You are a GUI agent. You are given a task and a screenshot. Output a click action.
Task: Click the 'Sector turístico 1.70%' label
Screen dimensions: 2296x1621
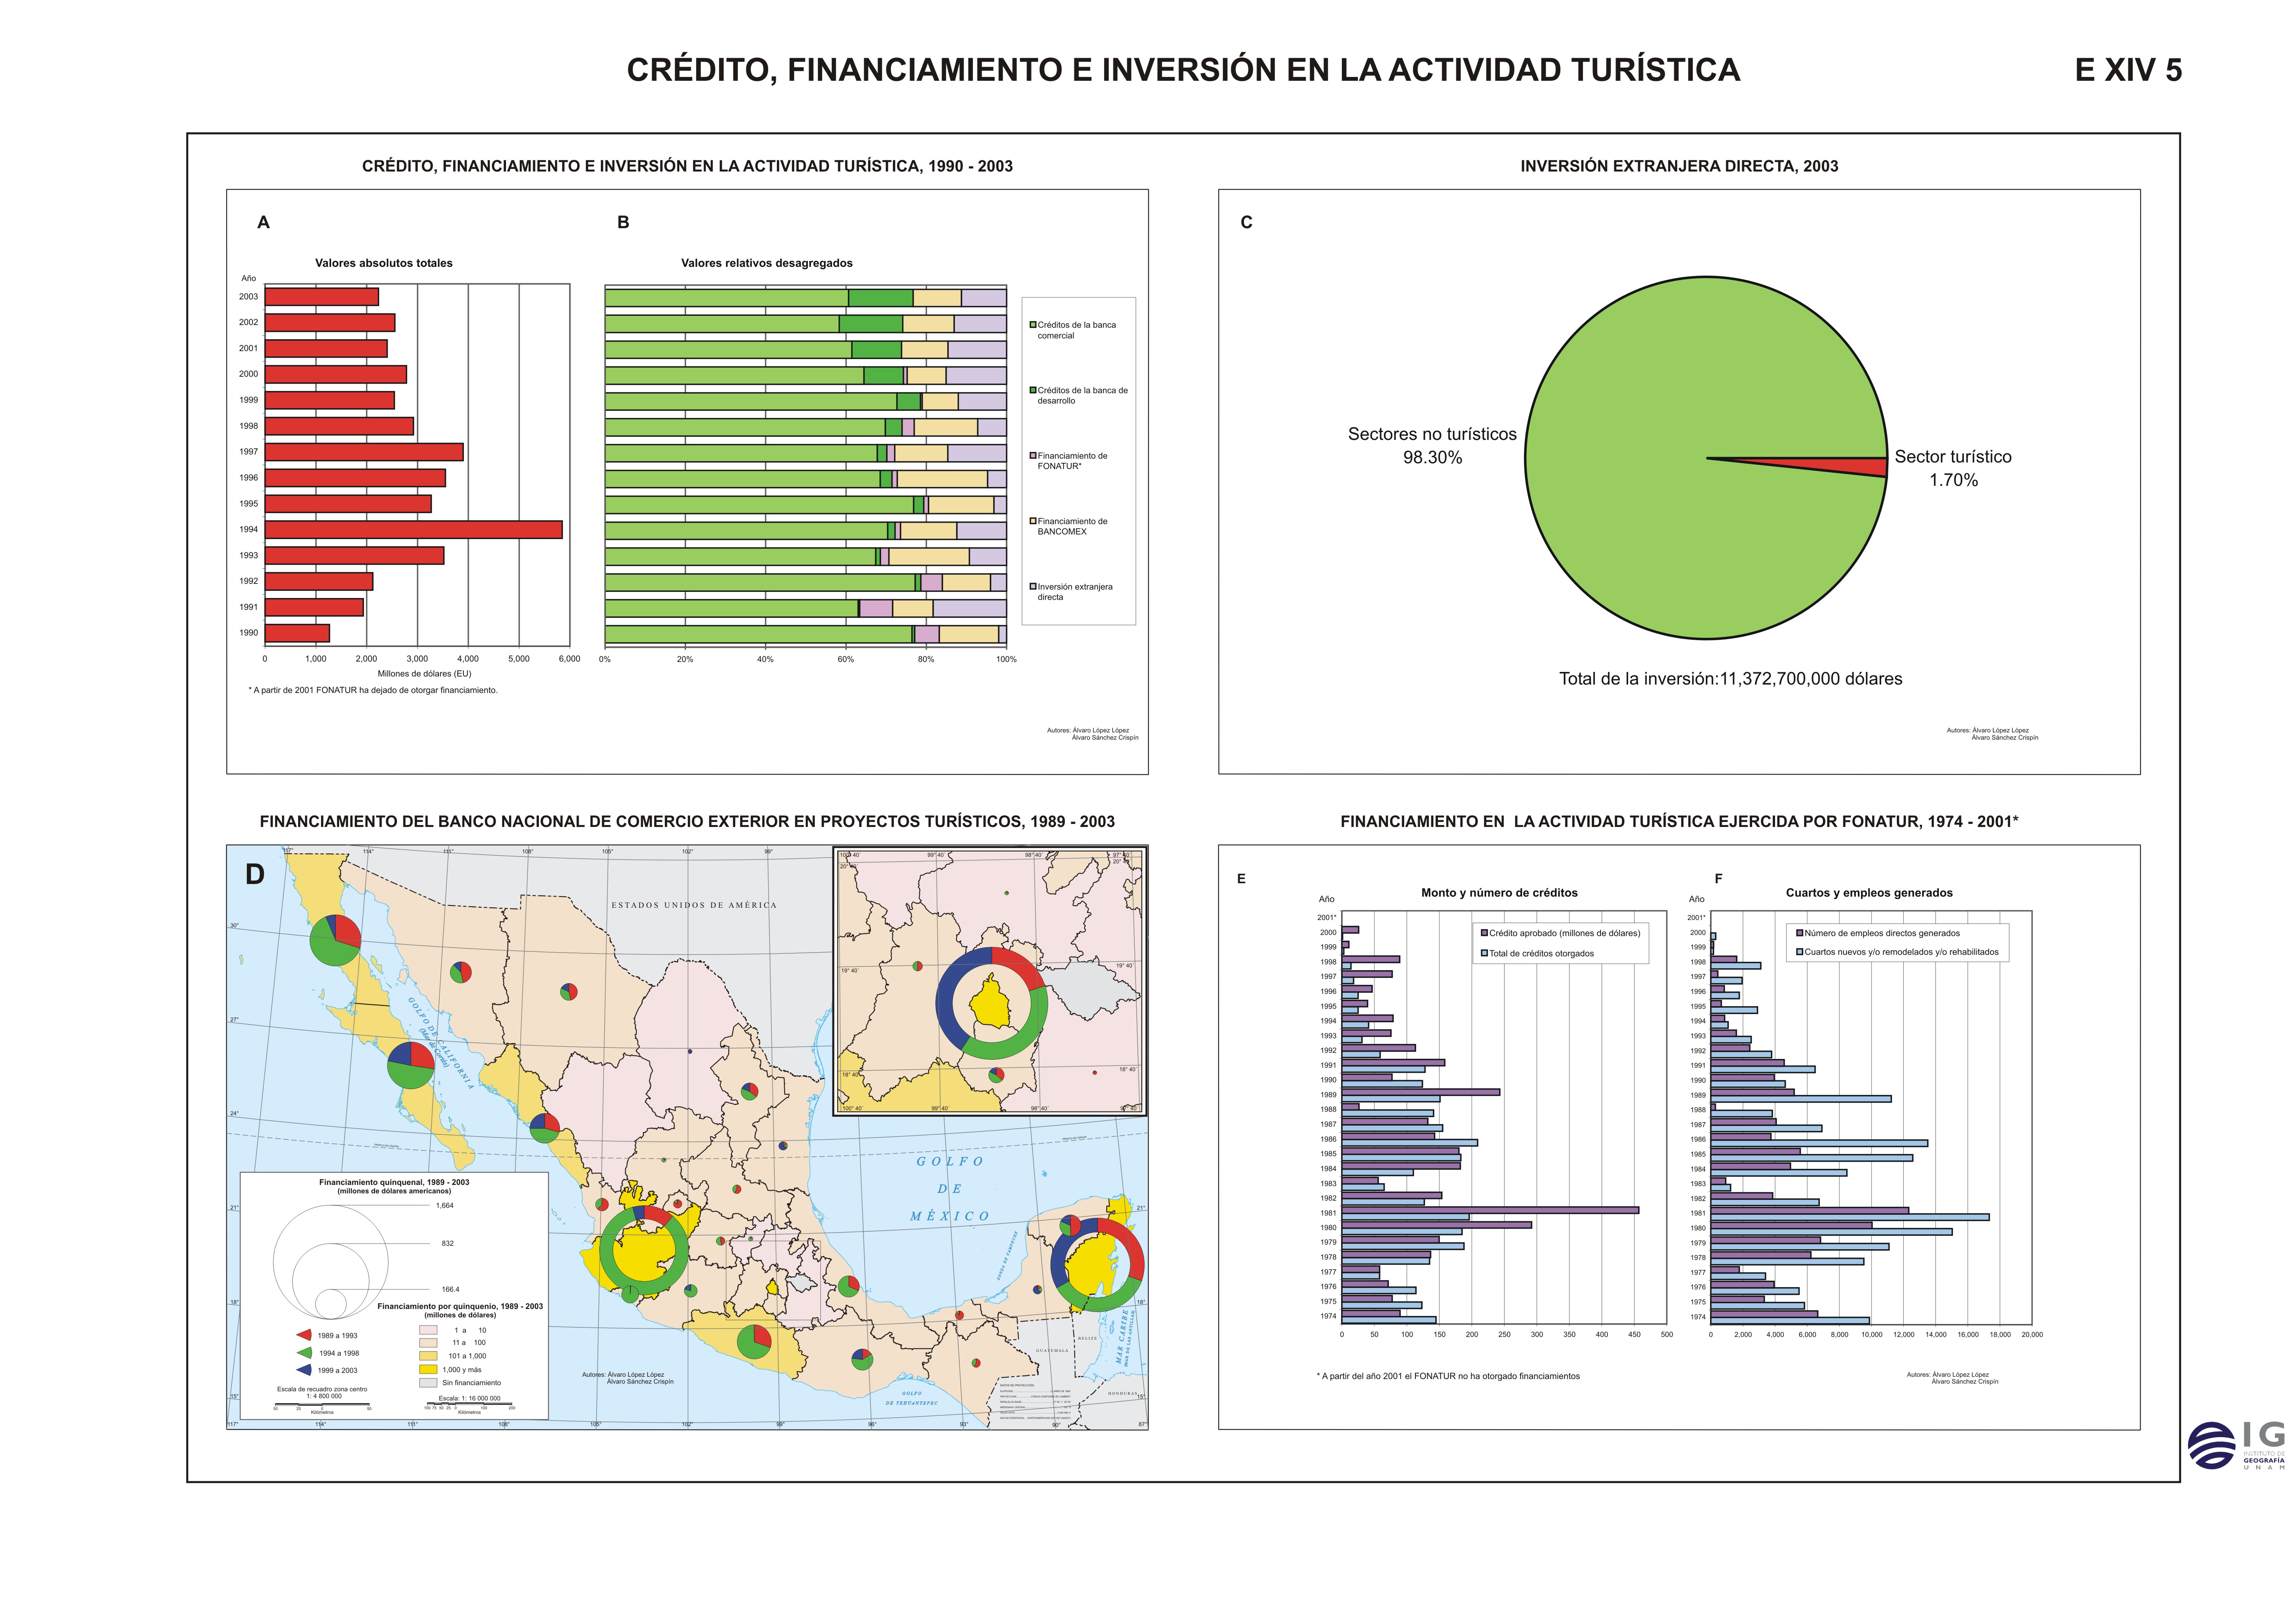point(1953,468)
